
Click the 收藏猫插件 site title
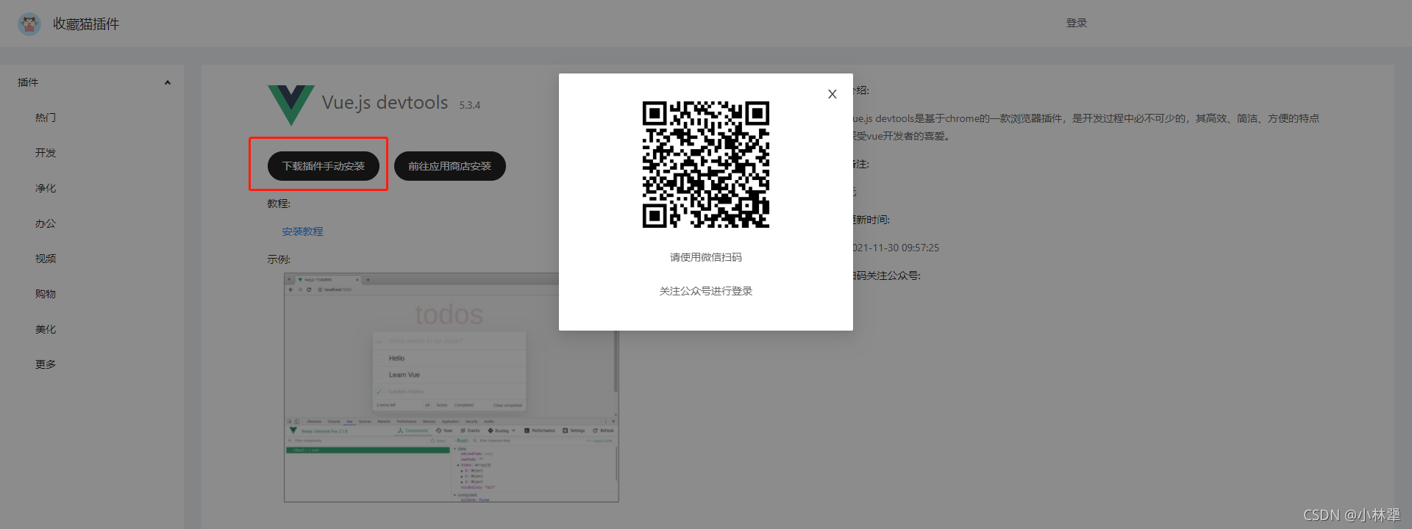pos(86,24)
